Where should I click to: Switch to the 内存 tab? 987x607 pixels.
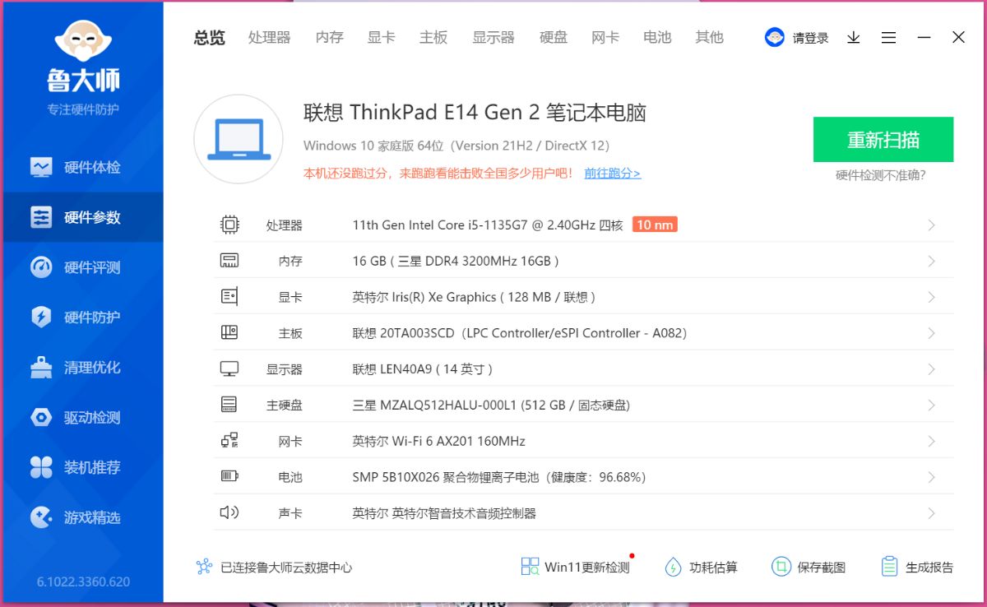(x=329, y=37)
